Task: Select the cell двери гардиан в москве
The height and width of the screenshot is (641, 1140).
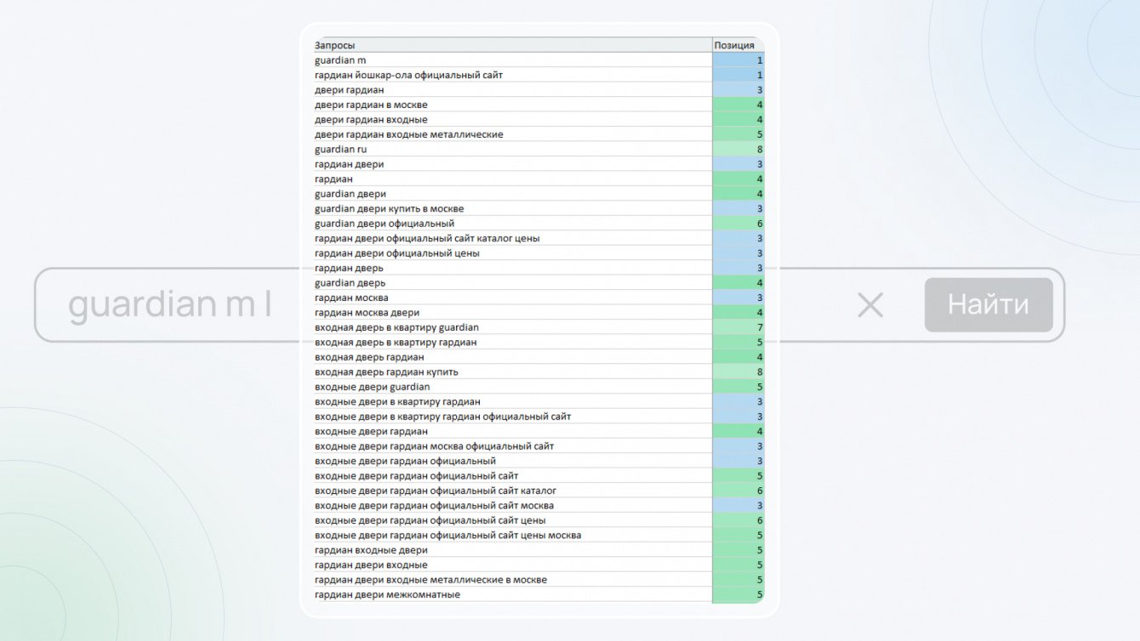Action: 512,105
